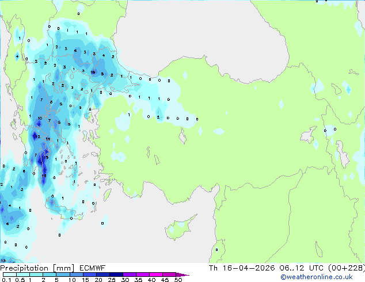The height and width of the screenshot is (282, 365).
Task: Click the '13' value at map's lower-left edge
Action: [x=3, y=261]
